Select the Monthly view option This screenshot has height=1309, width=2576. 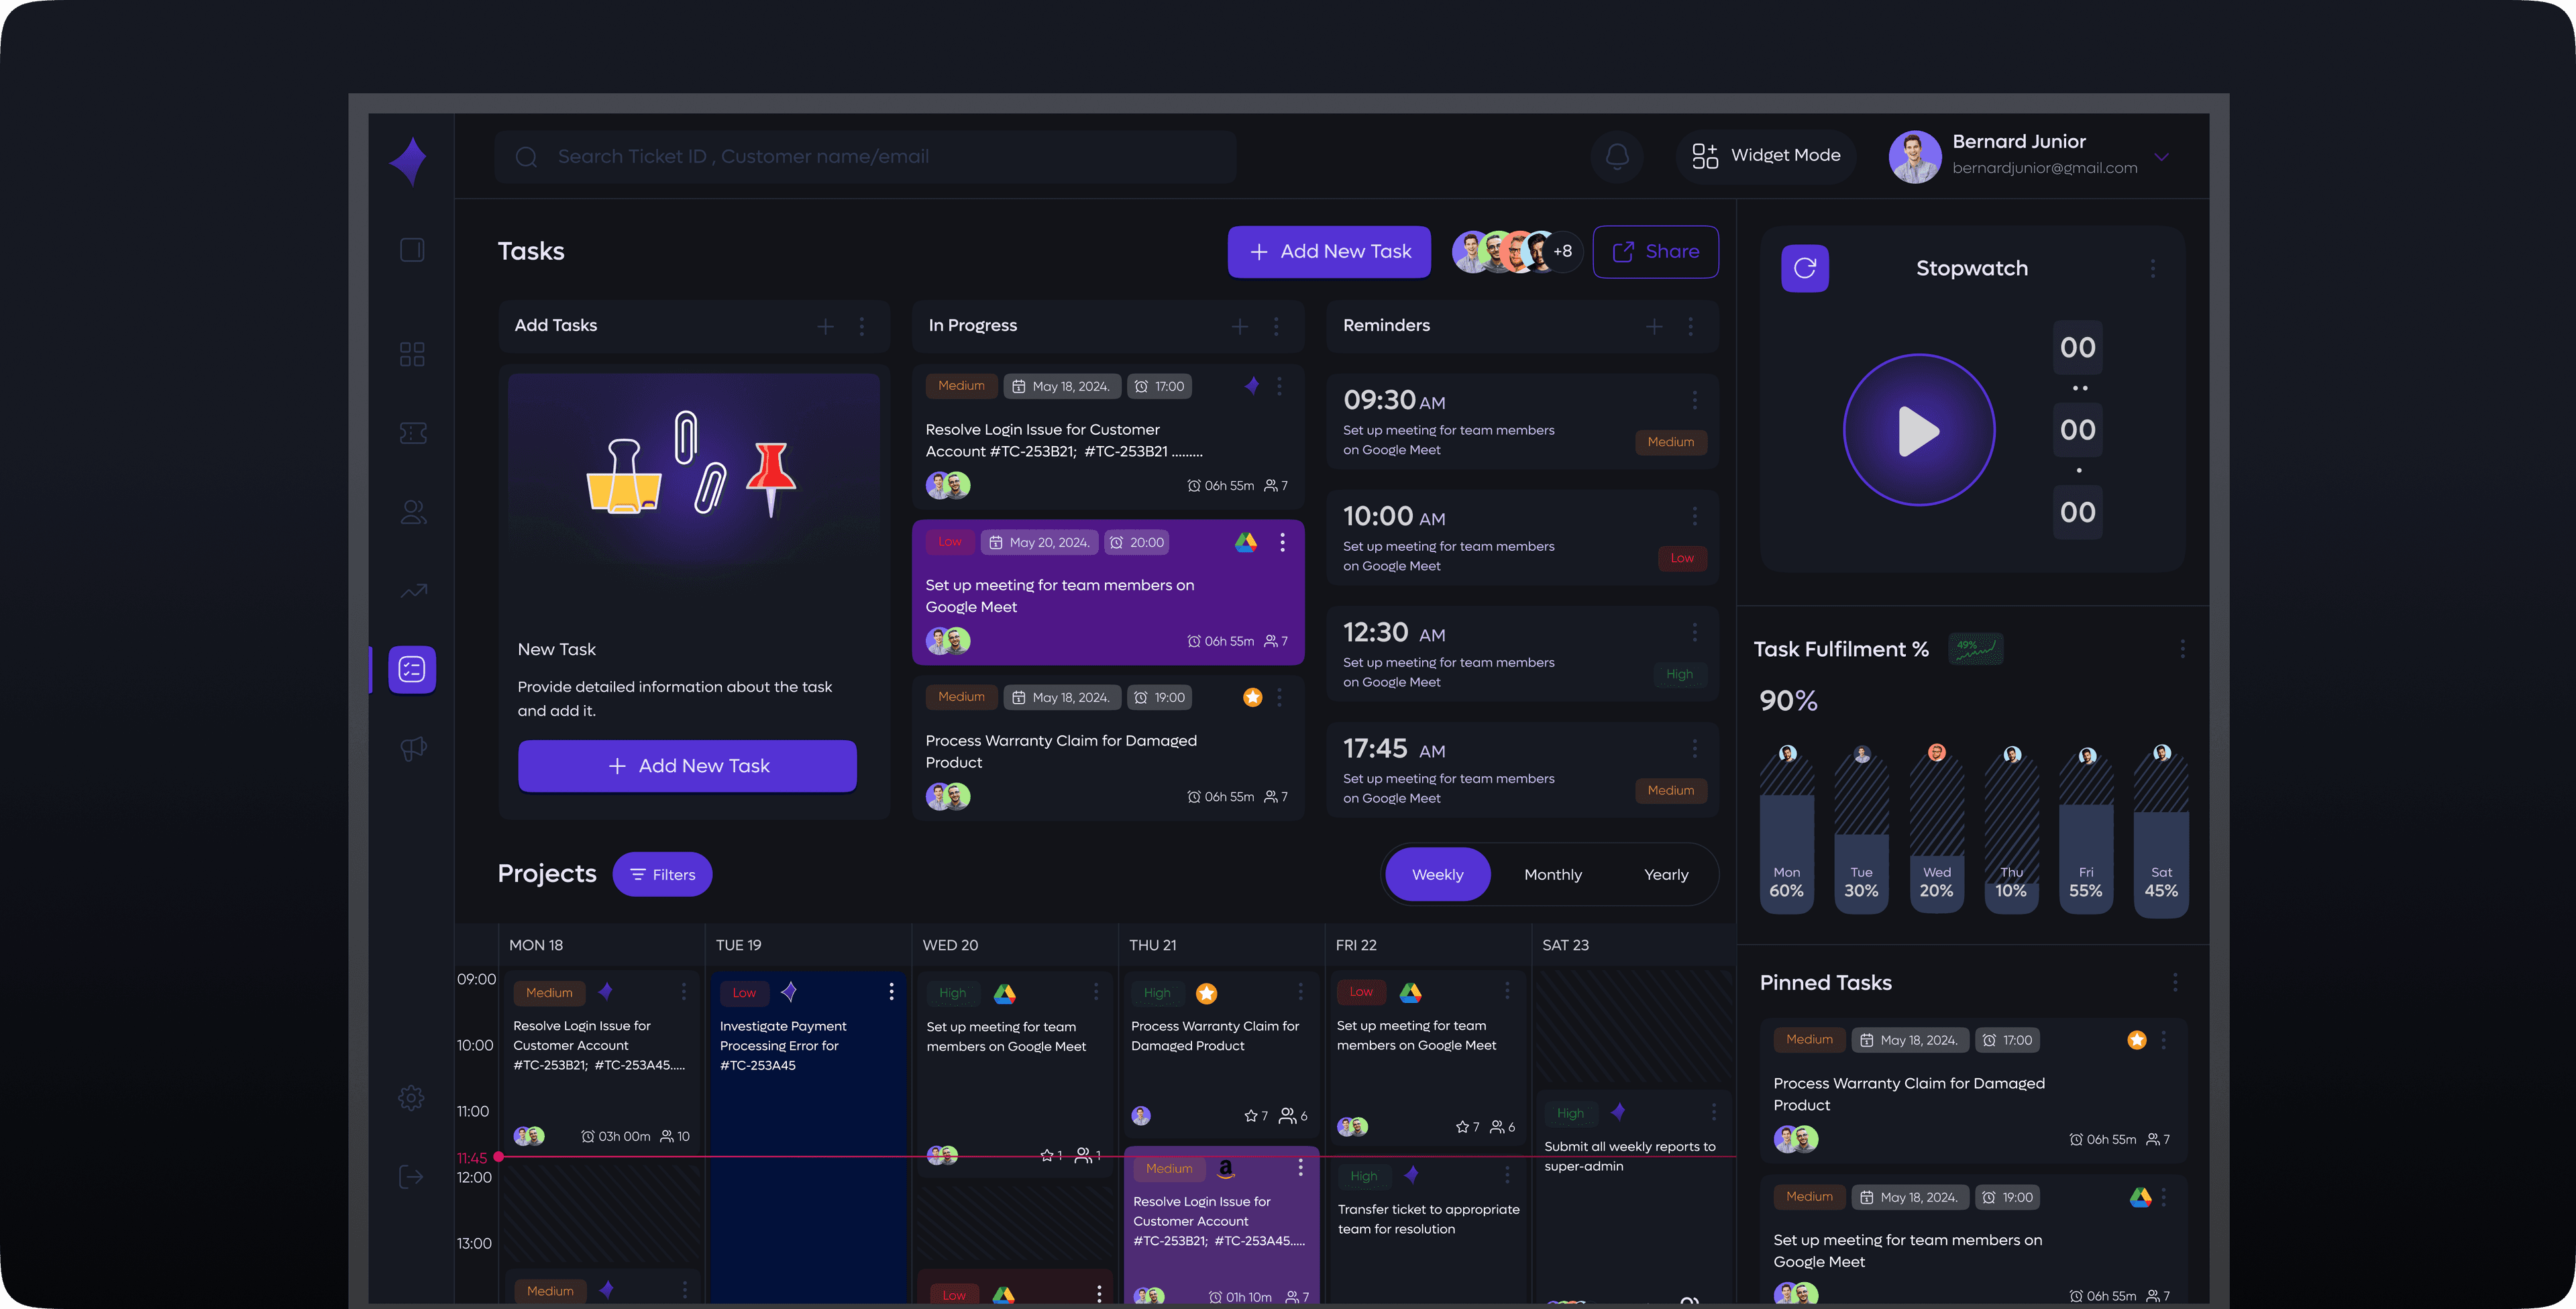[x=1552, y=874]
